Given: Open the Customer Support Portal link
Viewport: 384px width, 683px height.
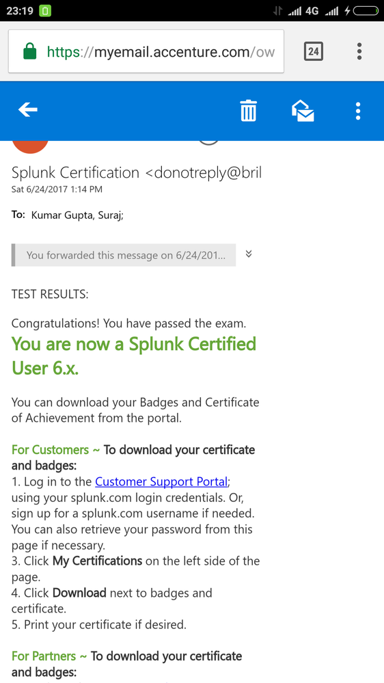Looking at the screenshot, I should [161, 482].
